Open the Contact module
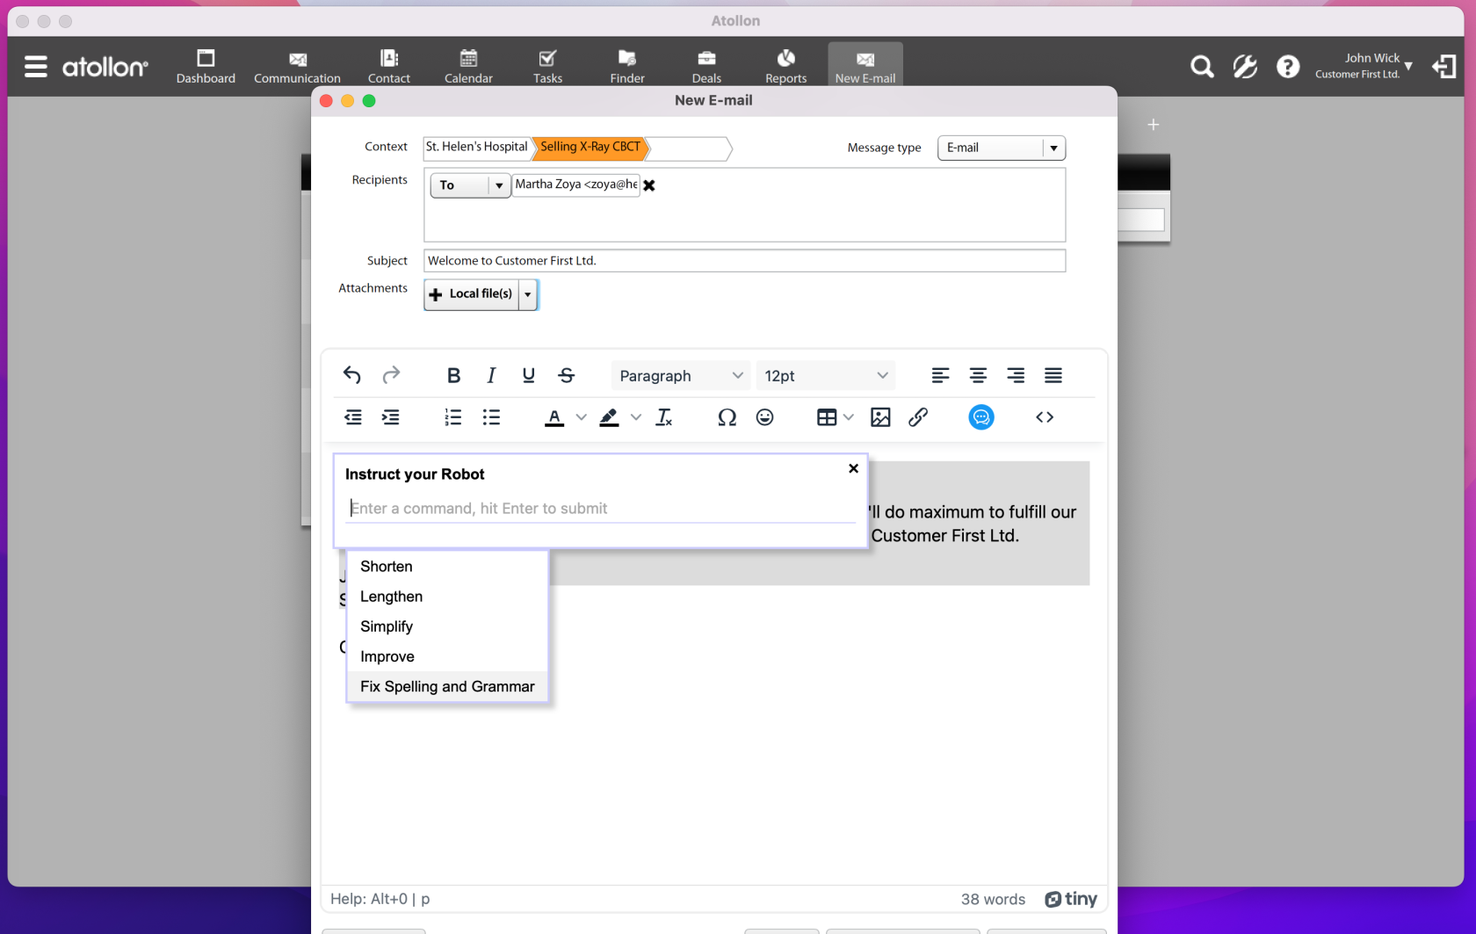This screenshot has width=1476, height=934. (x=389, y=66)
